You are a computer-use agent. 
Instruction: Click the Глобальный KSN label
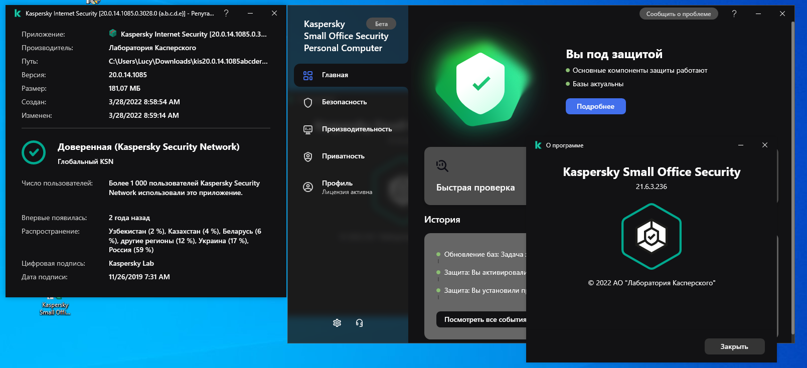coord(85,161)
